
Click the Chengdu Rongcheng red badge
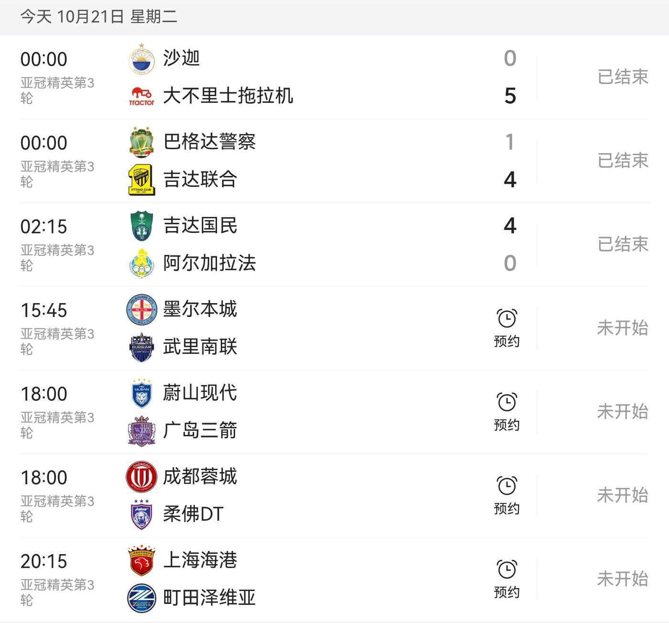pos(141,477)
